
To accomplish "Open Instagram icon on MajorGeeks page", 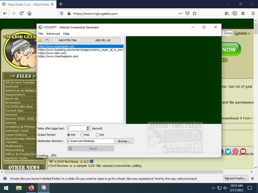I will point(235,151).
